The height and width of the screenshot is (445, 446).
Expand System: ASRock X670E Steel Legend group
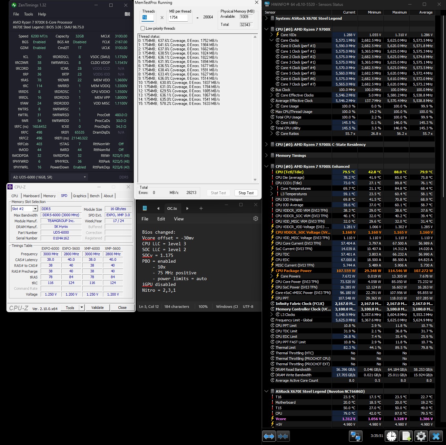coord(266,18)
